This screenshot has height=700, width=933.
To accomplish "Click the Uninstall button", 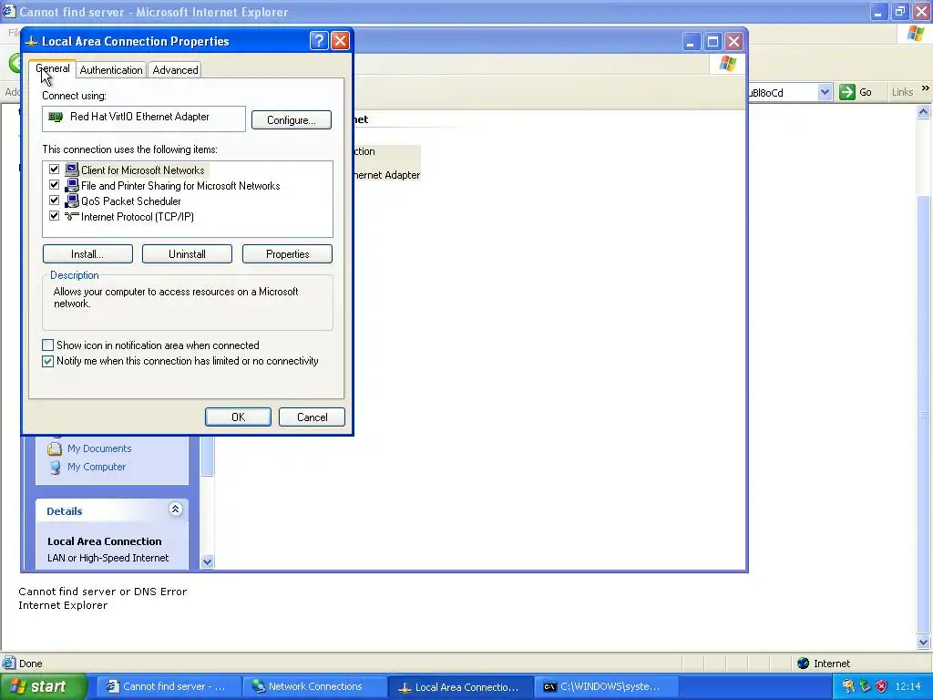I will click(x=187, y=254).
